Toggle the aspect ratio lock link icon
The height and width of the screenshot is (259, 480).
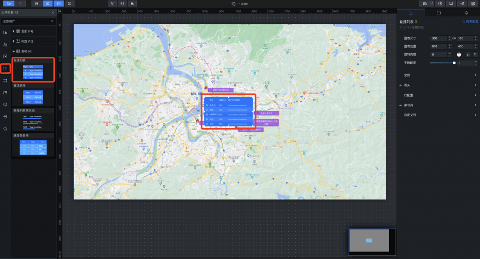[x=454, y=38]
